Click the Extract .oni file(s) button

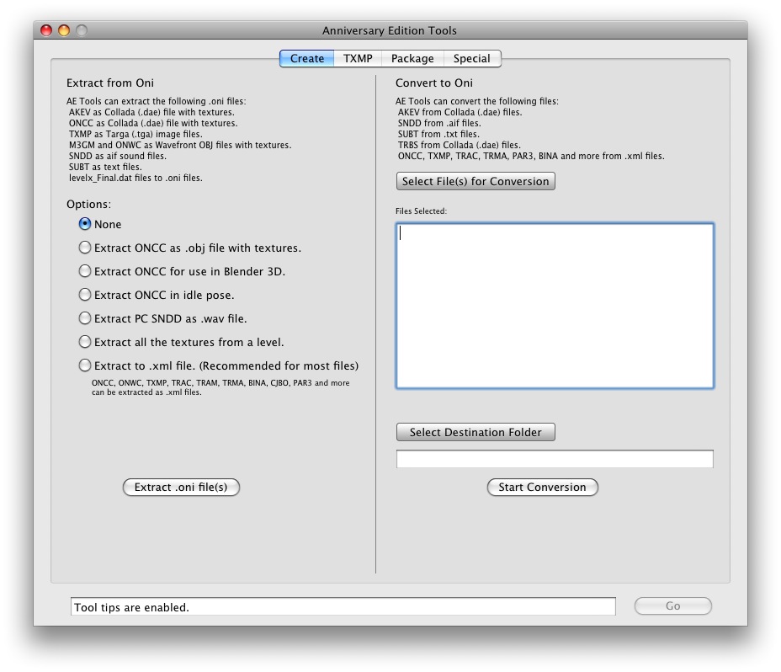[x=181, y=487]
